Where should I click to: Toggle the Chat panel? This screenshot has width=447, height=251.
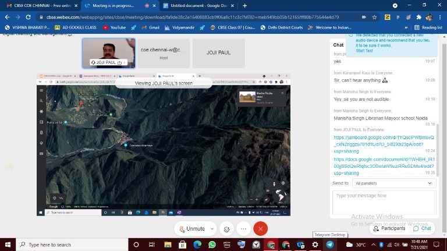(422, 228)
